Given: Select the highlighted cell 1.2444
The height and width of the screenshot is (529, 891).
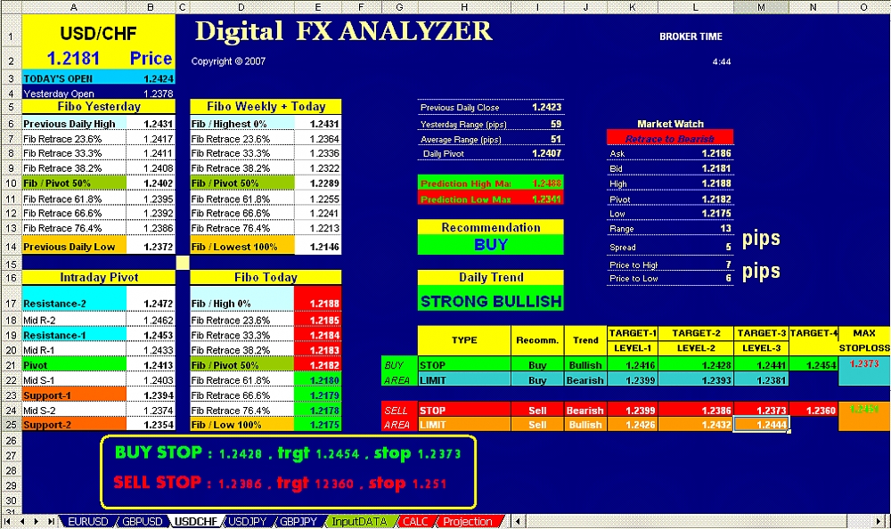Looking at the screenshot, I should (x=761, y=425).
